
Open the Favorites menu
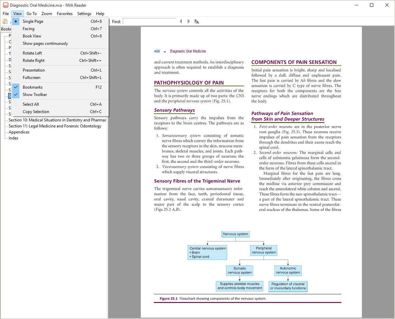coord(65,14)
